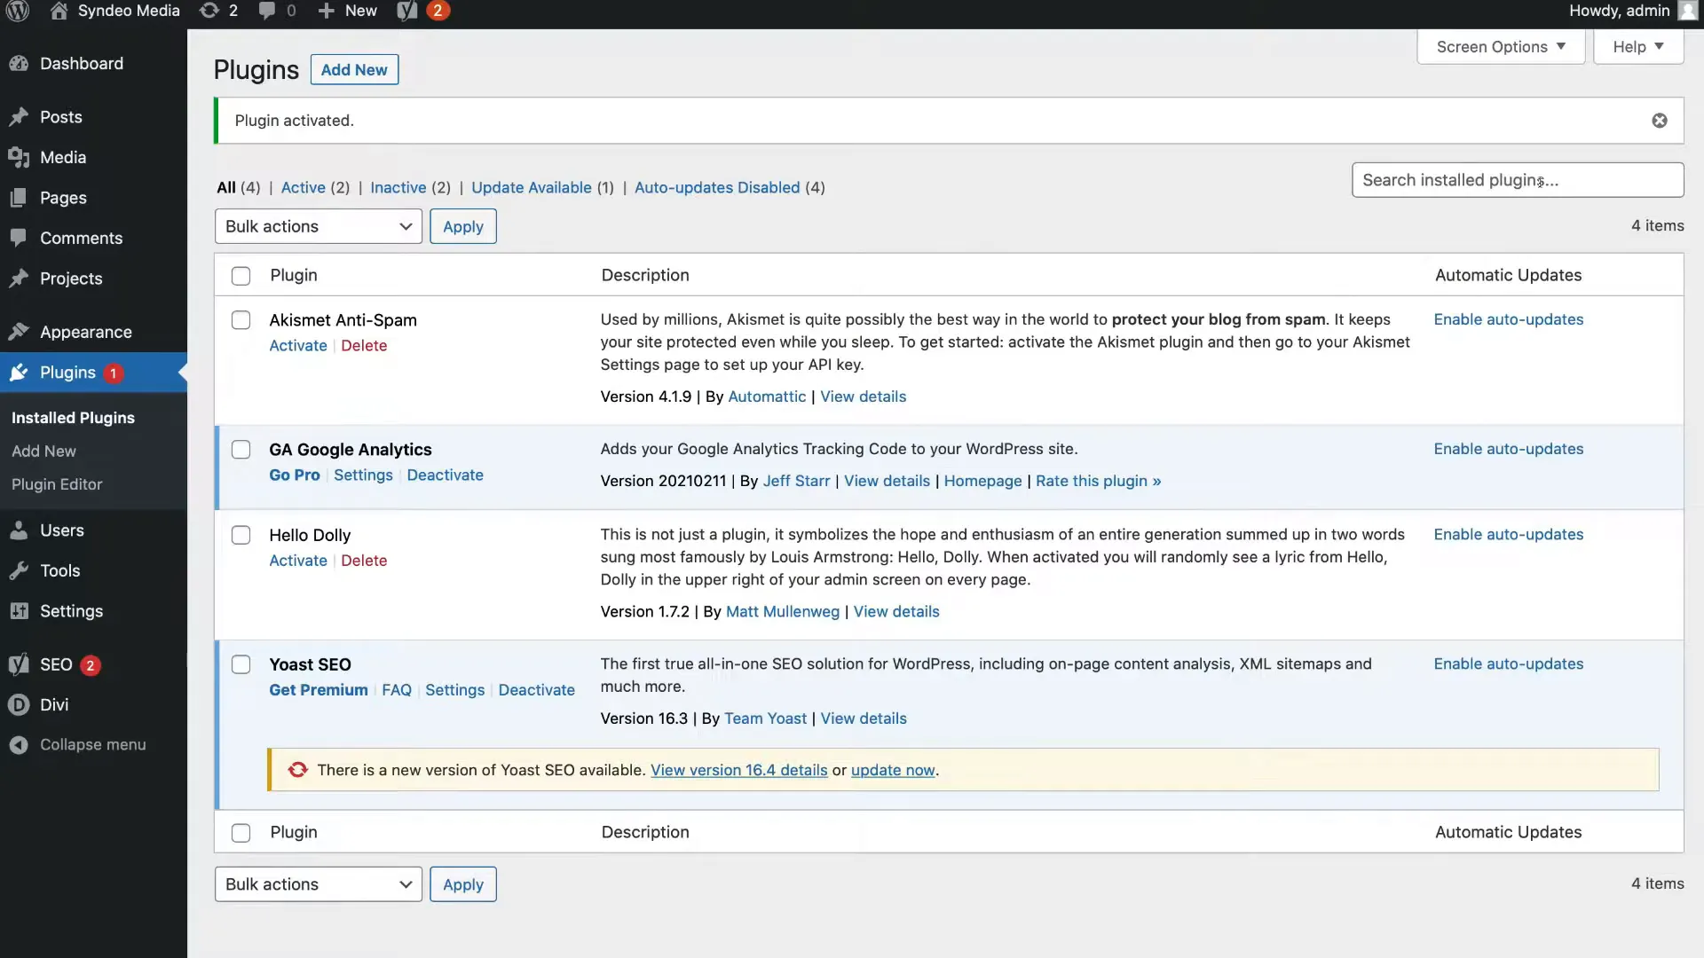Image resolution: width=1704 pixels, height=958 pixels.
Task: Open the Howdy, admin account menu
Action: tap(1631, 11)
